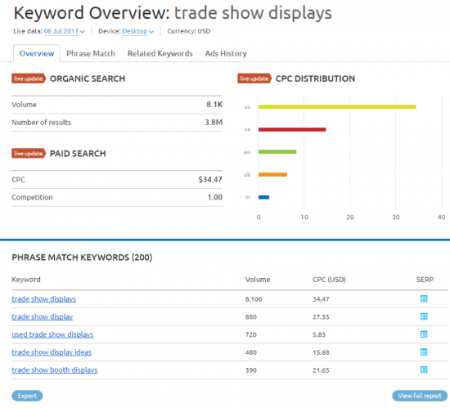The height and width of the screenshot is (408, 450).
Task: Open used trade show displays keyword link
Action: click(x=52, y=334)
